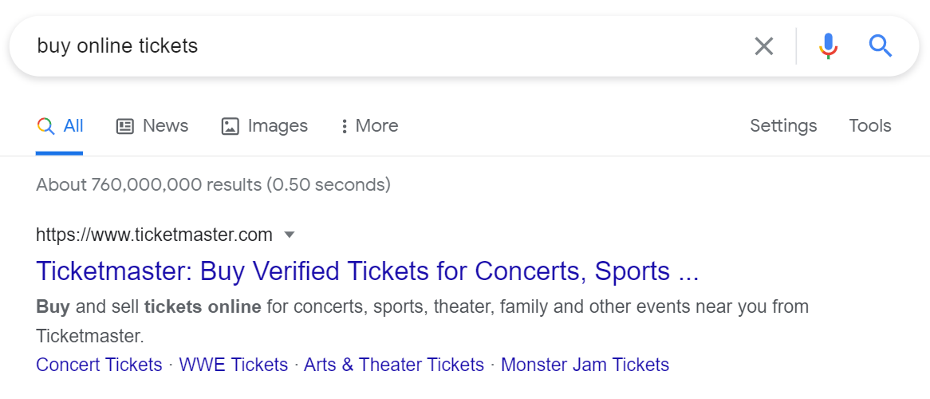Clear the search query with the X icon
Screen dimensions: 930x399
763,46
